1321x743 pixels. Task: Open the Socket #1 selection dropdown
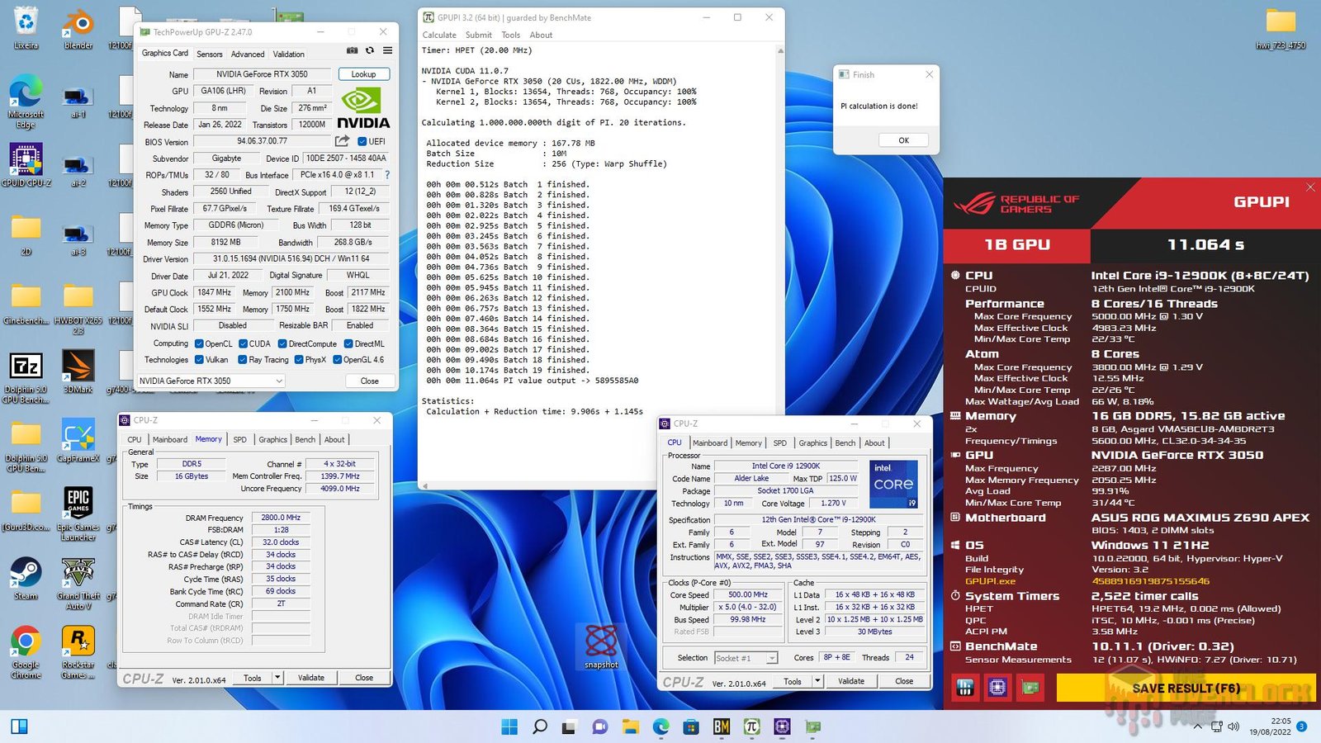coord(746,658)
